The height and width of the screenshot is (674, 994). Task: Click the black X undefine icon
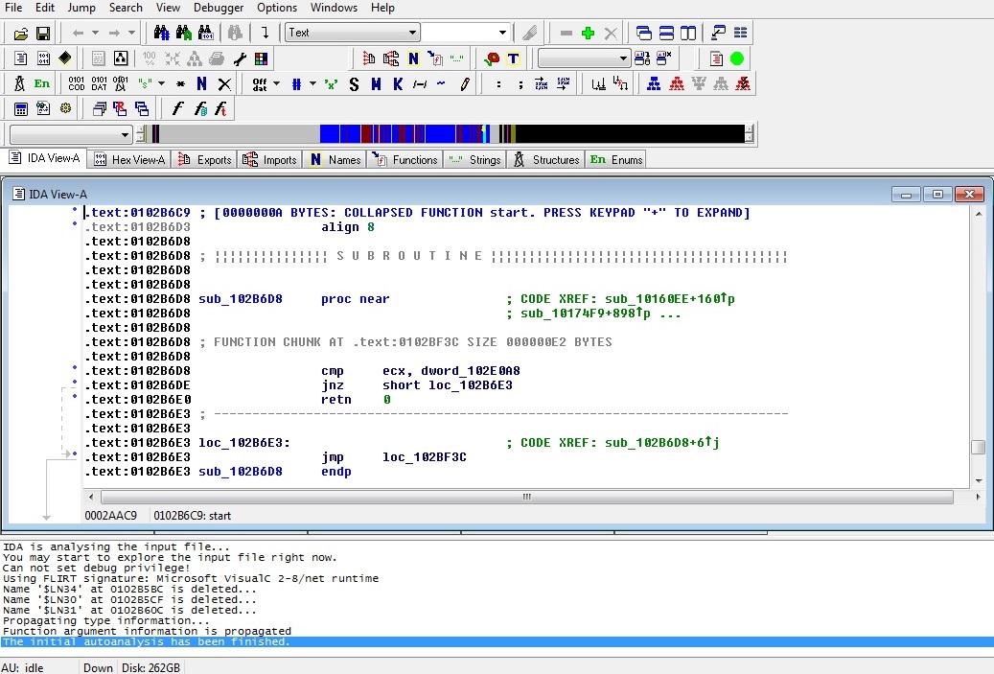click(x=224, y=83)
